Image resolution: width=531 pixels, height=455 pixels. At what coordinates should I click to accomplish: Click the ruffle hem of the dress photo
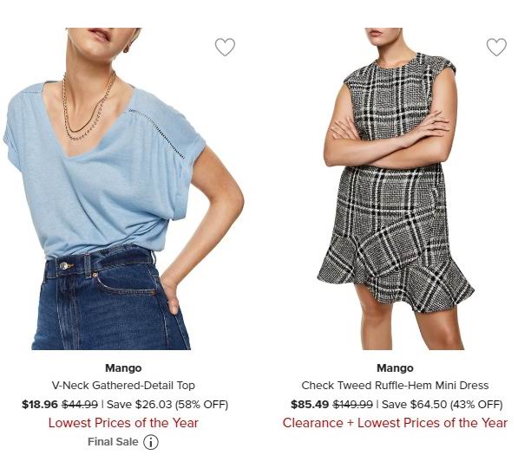click(397, 270)
